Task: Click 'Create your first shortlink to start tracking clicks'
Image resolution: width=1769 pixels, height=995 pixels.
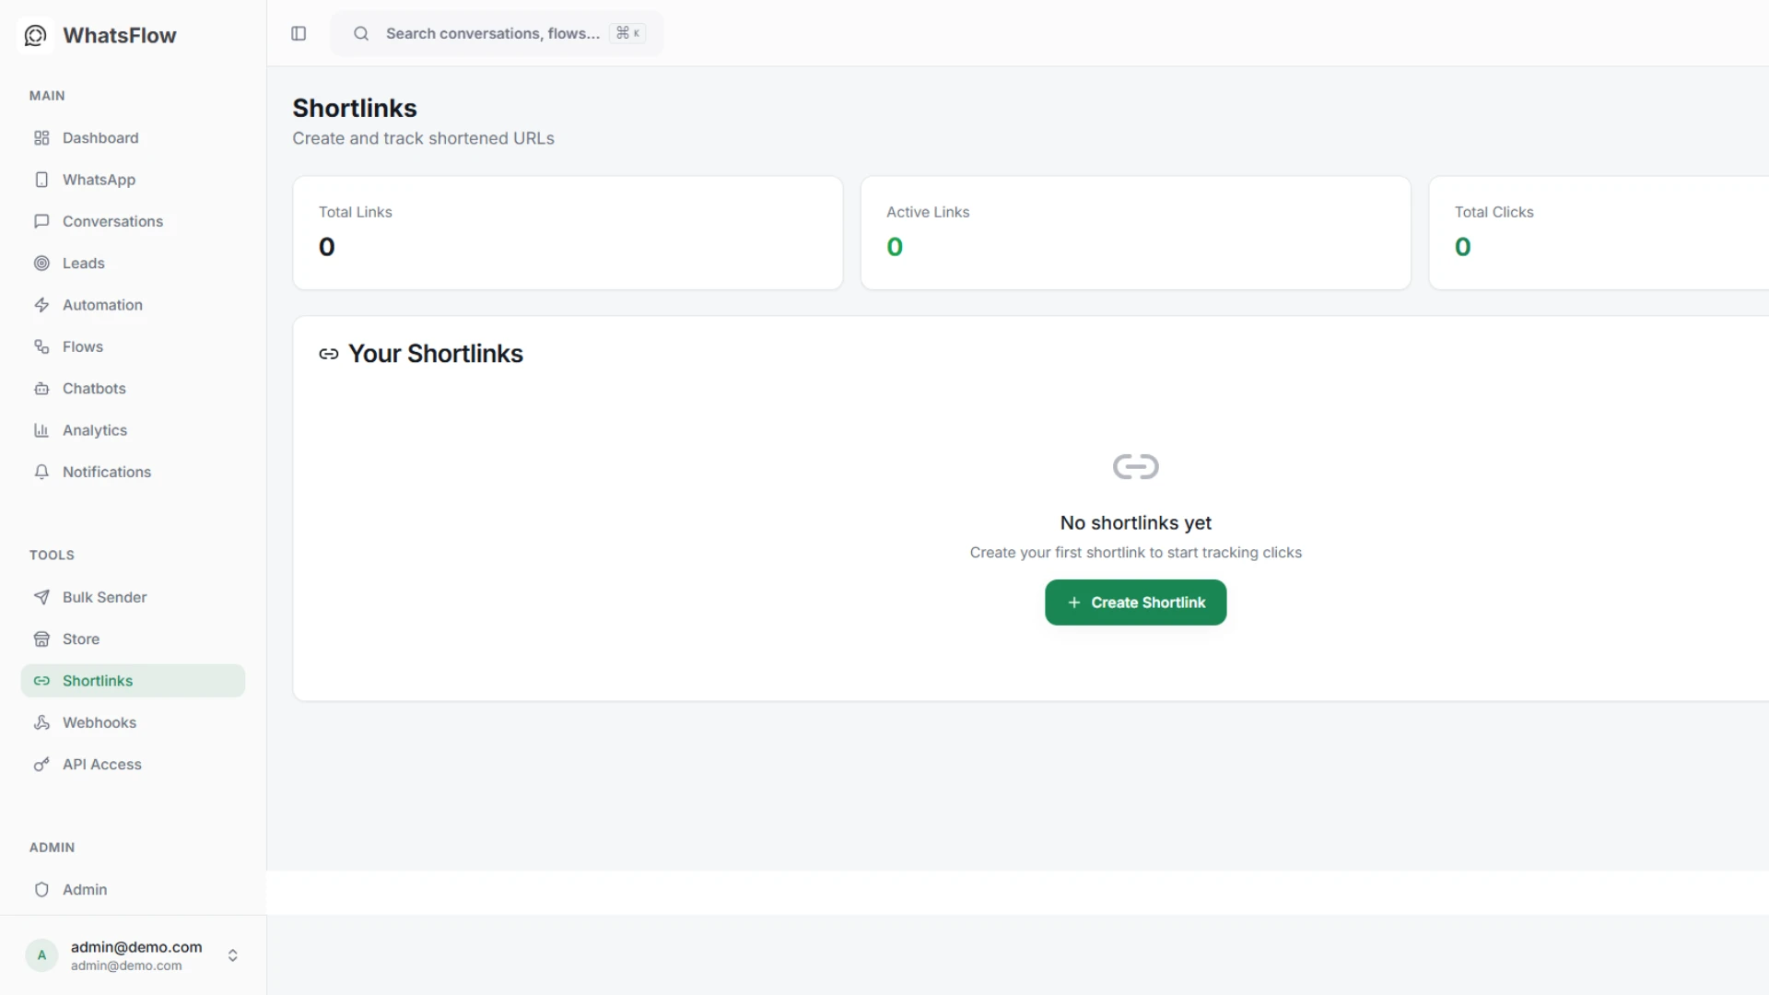Action: pos(1135,553)
